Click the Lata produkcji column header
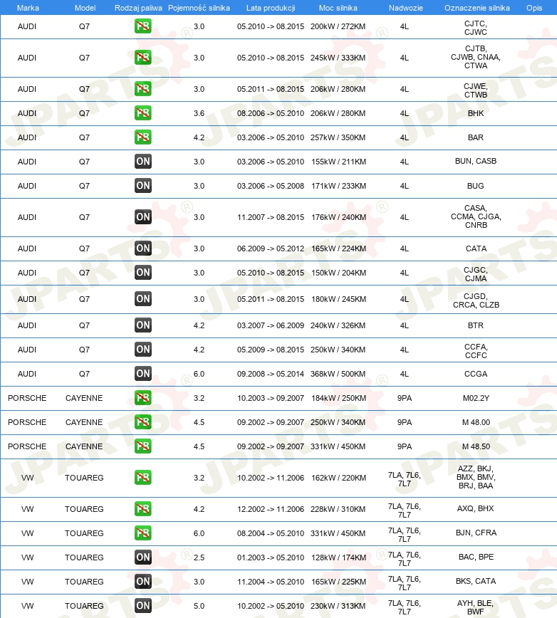Viewport: 557px width, 618px height. [x=271, y=8]
